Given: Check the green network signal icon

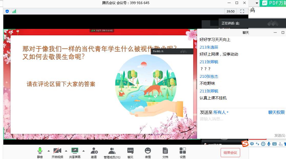Looking at the screenshot, I should (x=14, y=11).
